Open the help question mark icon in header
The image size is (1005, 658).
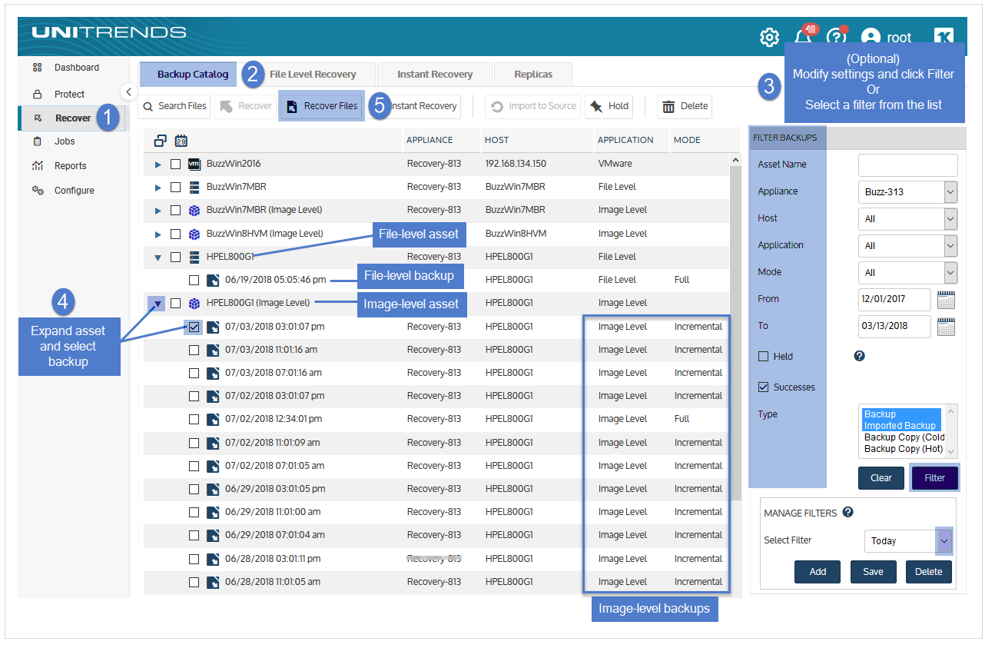(836, 37)
